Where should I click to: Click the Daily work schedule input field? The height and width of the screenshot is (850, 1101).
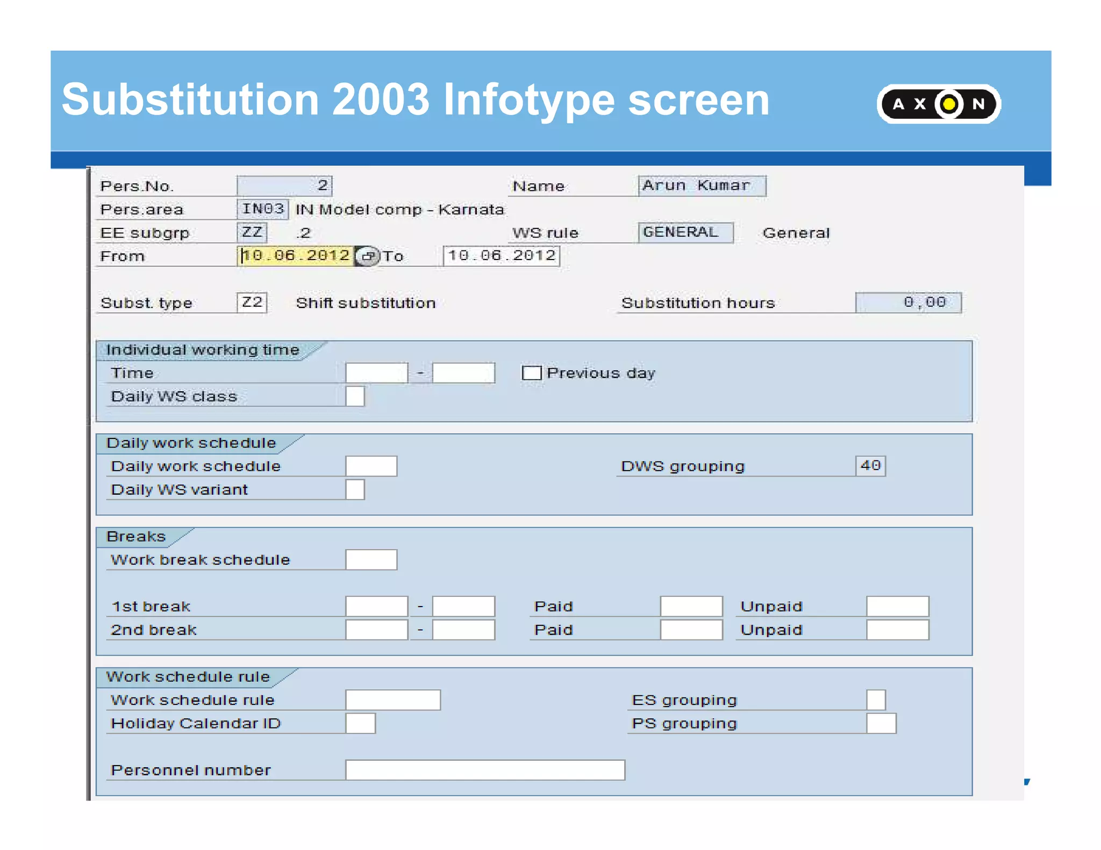coord(371,466)
